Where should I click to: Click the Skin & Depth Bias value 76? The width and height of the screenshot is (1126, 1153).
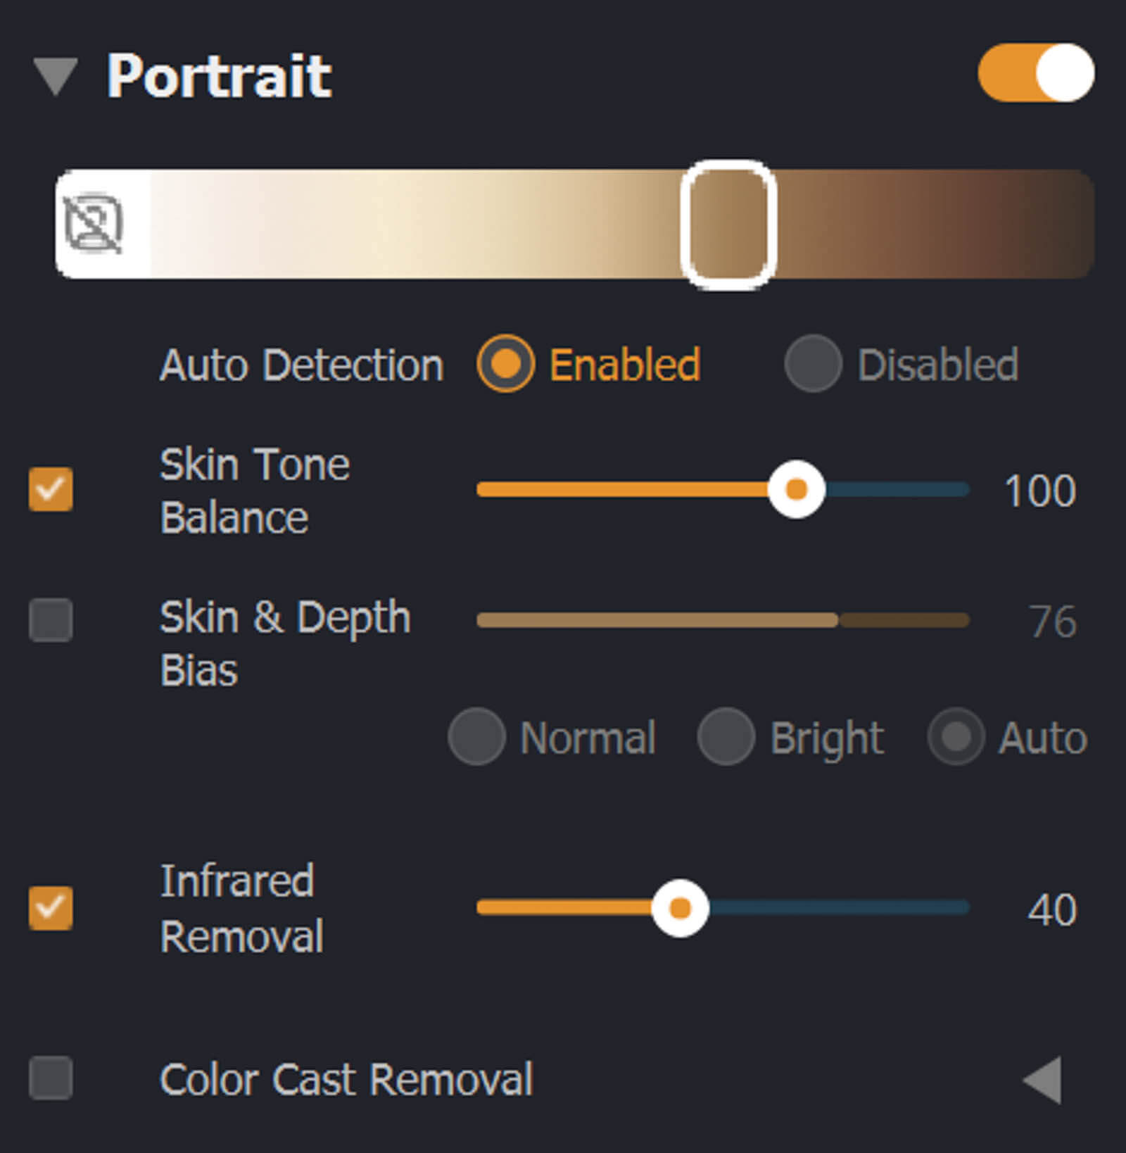1052,622
